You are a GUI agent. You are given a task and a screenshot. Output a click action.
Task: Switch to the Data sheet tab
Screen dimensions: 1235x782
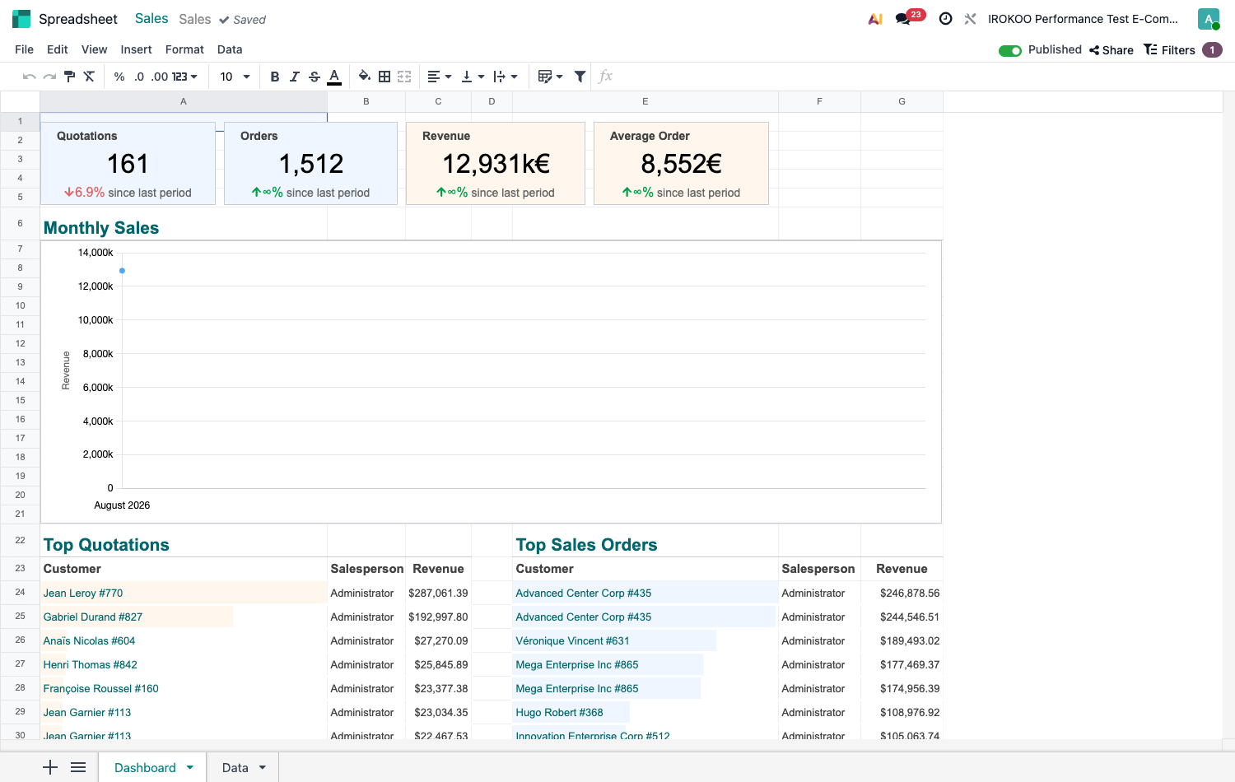pyautogui.click(x=235, y=767)
